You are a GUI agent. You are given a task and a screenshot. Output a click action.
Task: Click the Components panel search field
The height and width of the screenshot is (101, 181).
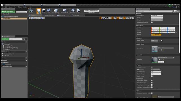(21, 12)
